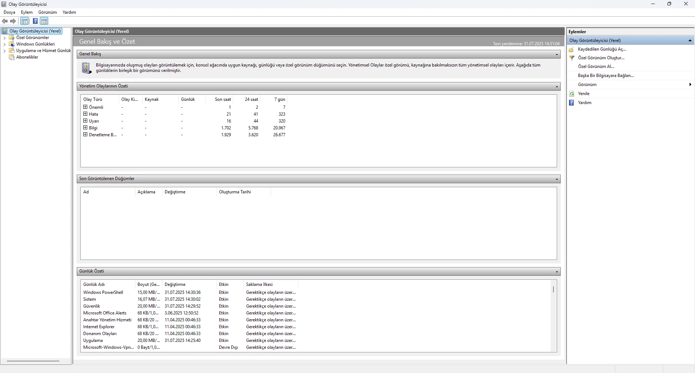This screenshot has height=373, width=695.
Task: Expand the Windows Günlükleri tree node arrow
Action: point(4,44)
